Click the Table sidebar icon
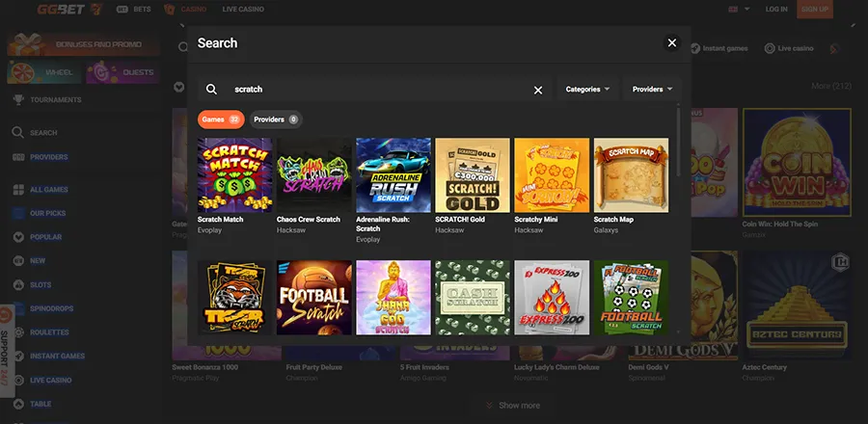The height and width of the screenshot is (424, 868). [18, 404]
